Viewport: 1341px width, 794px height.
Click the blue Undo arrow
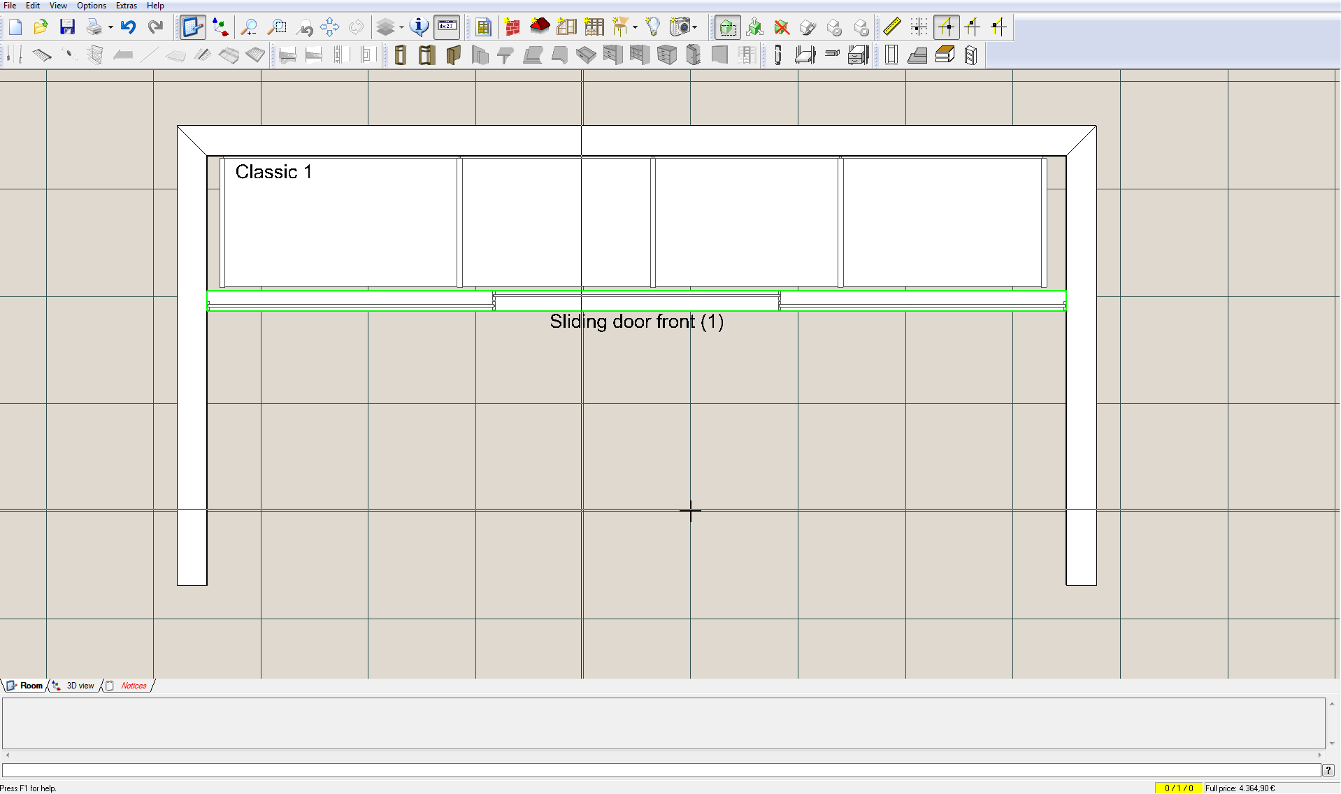click(x=128, y=27)
